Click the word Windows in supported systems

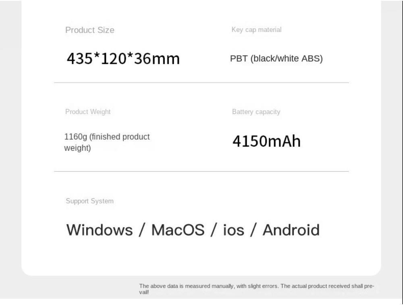click(99, 230)
